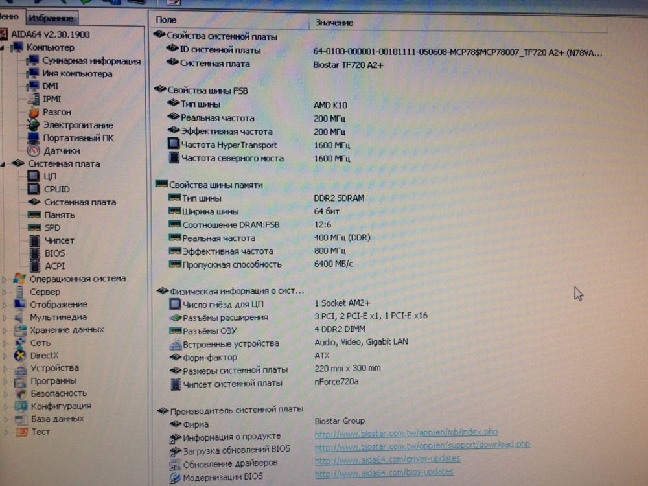
Task: Select the Пропускная способность row
Action: pyautogui.click(x=261, y=264)
